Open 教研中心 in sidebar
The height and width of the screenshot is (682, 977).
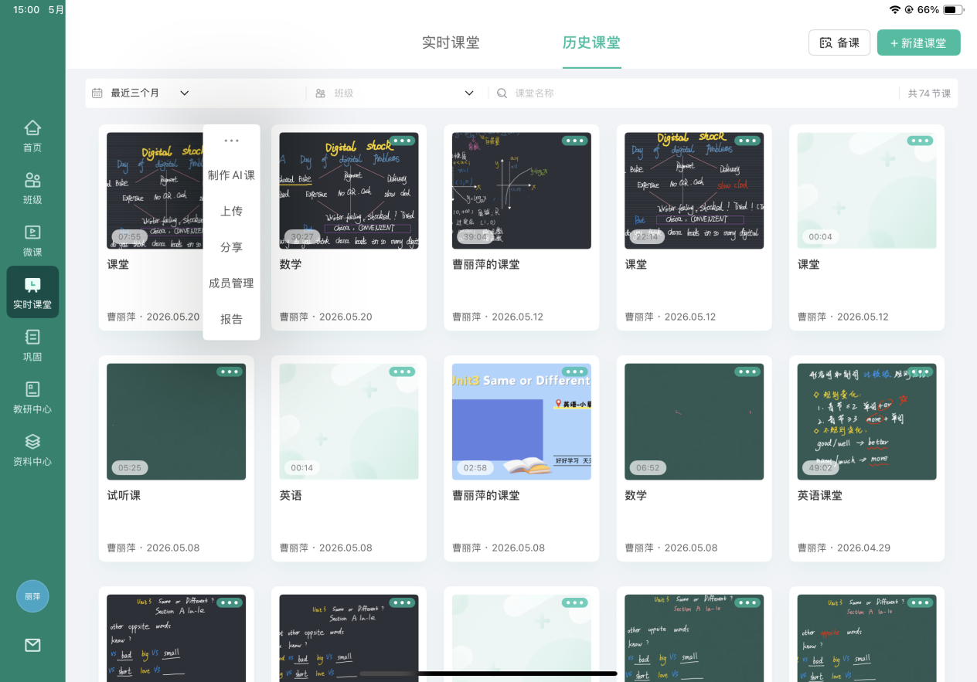[32, 397]
